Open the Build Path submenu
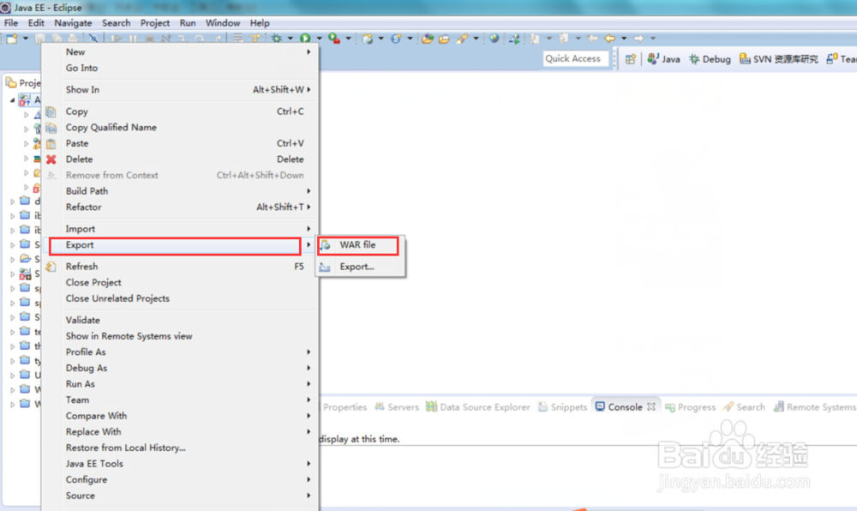 pos(180,190)
